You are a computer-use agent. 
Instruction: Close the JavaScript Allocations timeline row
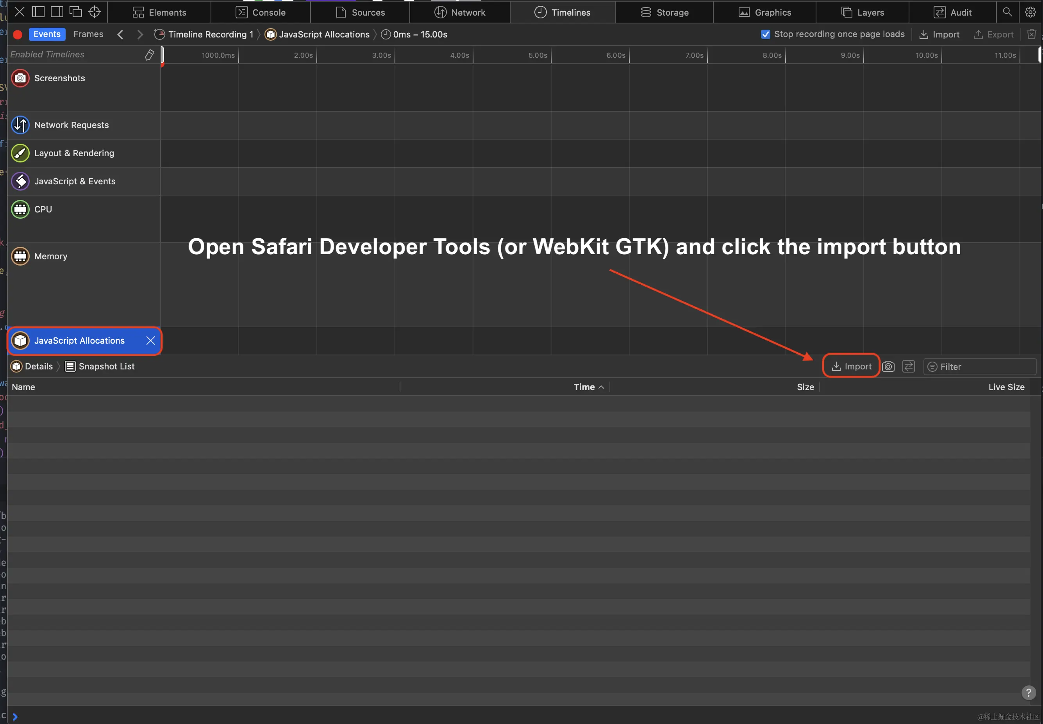click(x=151, y=341)
